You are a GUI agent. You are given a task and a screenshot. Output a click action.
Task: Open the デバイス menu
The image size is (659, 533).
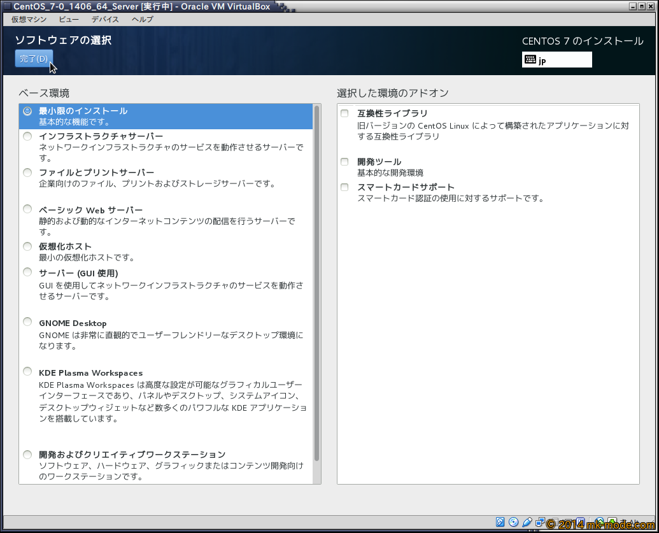coord(105,19)
